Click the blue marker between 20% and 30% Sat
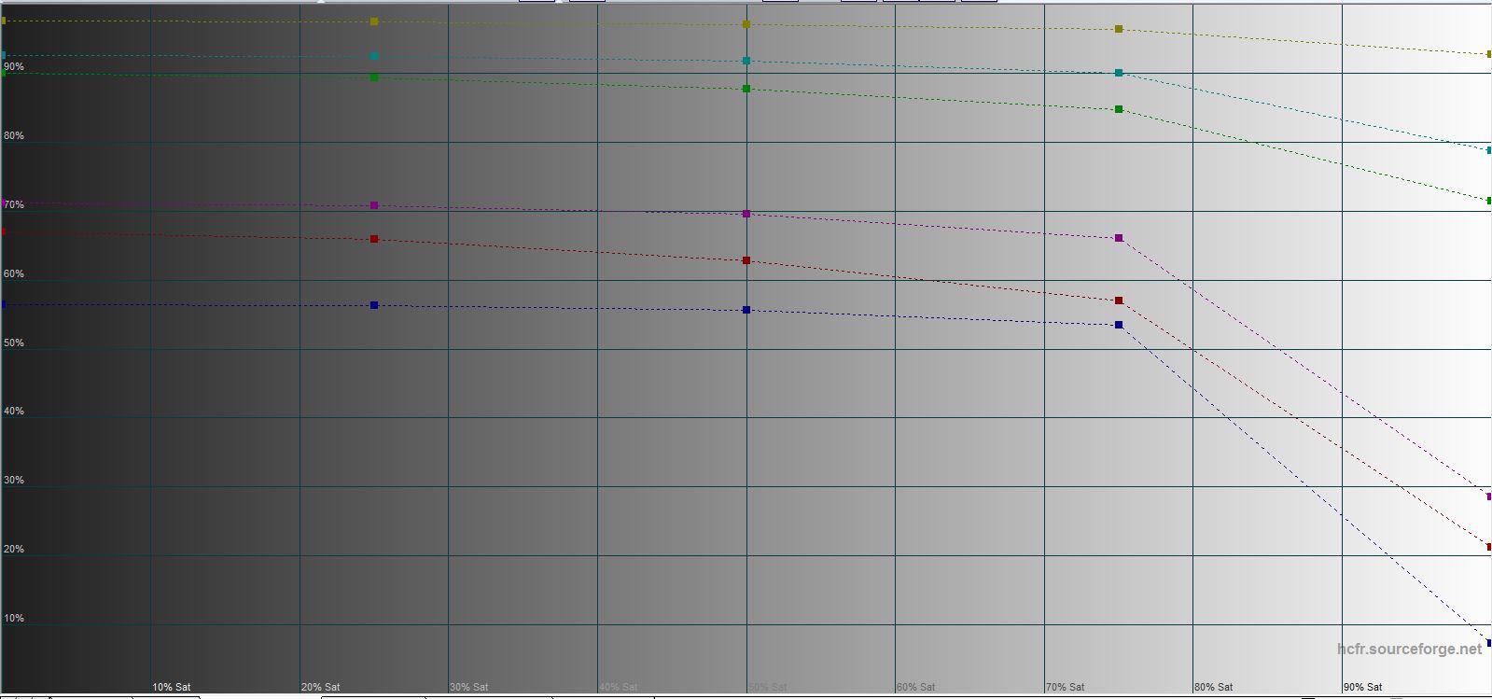The image size is (1492, 699). (374, 305)
